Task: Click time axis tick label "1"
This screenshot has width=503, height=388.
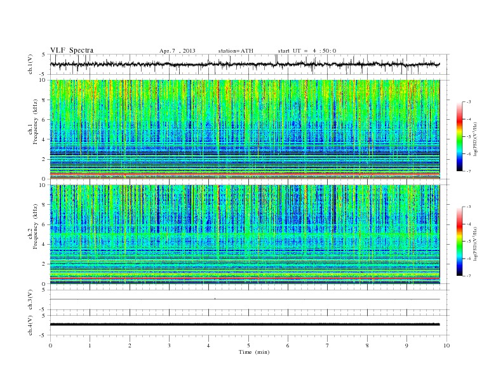Action: pos(90,346)
